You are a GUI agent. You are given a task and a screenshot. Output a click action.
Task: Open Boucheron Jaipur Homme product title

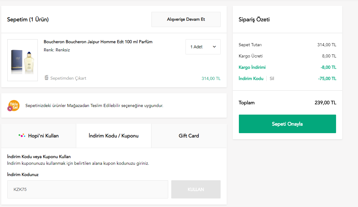coord(98,42)
